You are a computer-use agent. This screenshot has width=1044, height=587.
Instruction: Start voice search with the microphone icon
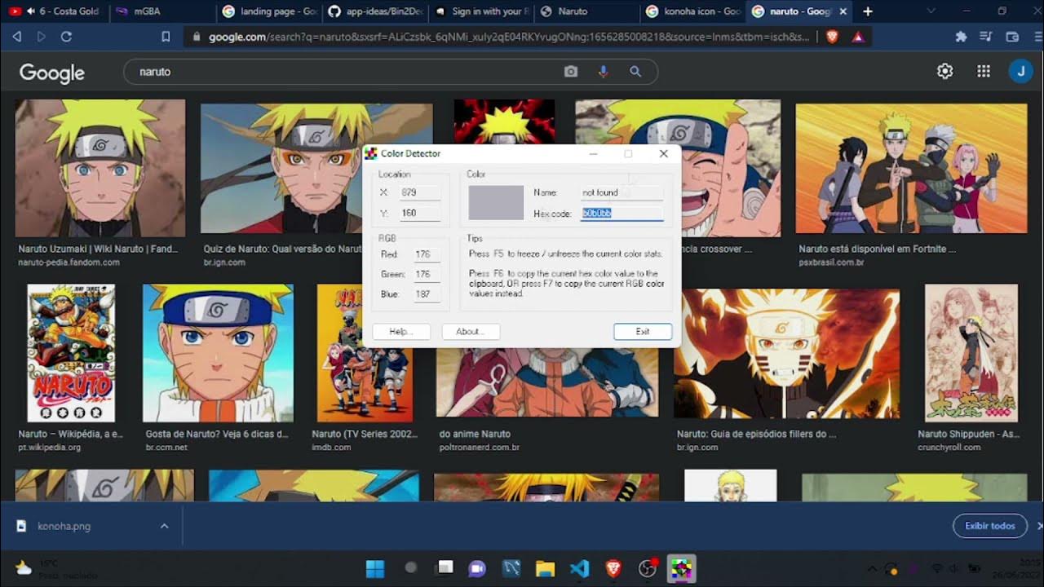click(604, 72)
